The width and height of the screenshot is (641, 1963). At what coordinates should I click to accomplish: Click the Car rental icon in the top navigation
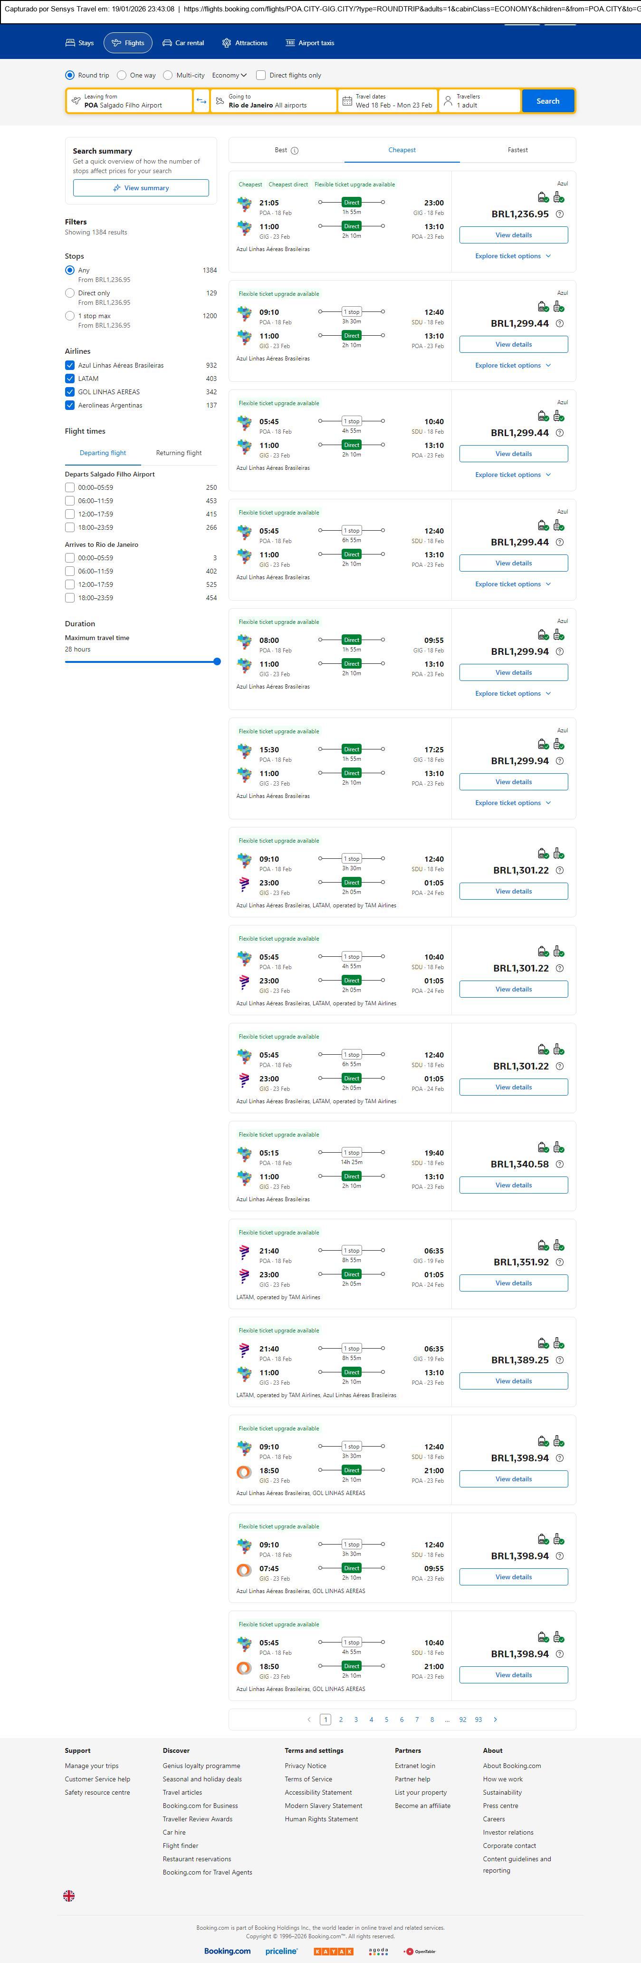click(167, 43)
